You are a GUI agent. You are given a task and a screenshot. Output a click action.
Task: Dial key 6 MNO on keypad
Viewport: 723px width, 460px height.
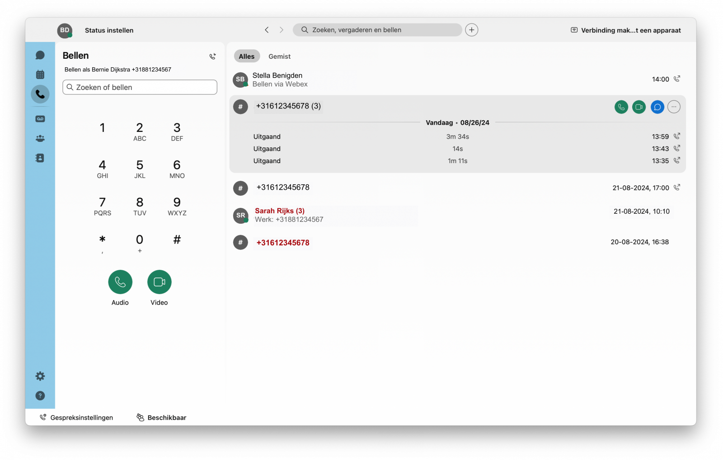coord(177,169)
